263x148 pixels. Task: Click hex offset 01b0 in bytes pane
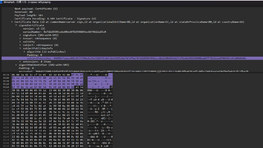(6, 87)
